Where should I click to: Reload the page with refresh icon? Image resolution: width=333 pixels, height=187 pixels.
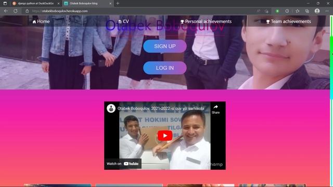[16, 11]
